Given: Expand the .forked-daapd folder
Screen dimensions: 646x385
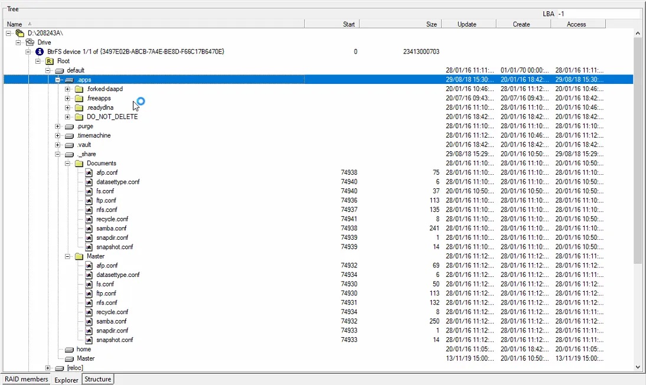Looking at the screenshot, I should point(67,89).
